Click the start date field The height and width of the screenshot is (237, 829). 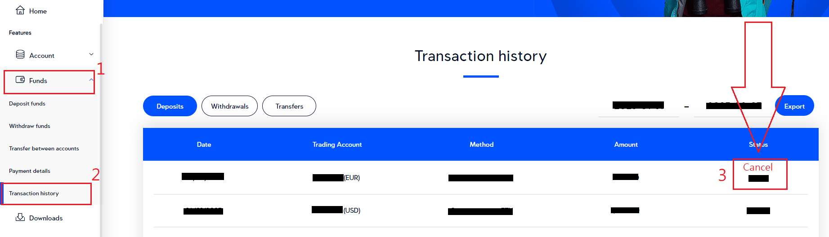pos(638,106)
